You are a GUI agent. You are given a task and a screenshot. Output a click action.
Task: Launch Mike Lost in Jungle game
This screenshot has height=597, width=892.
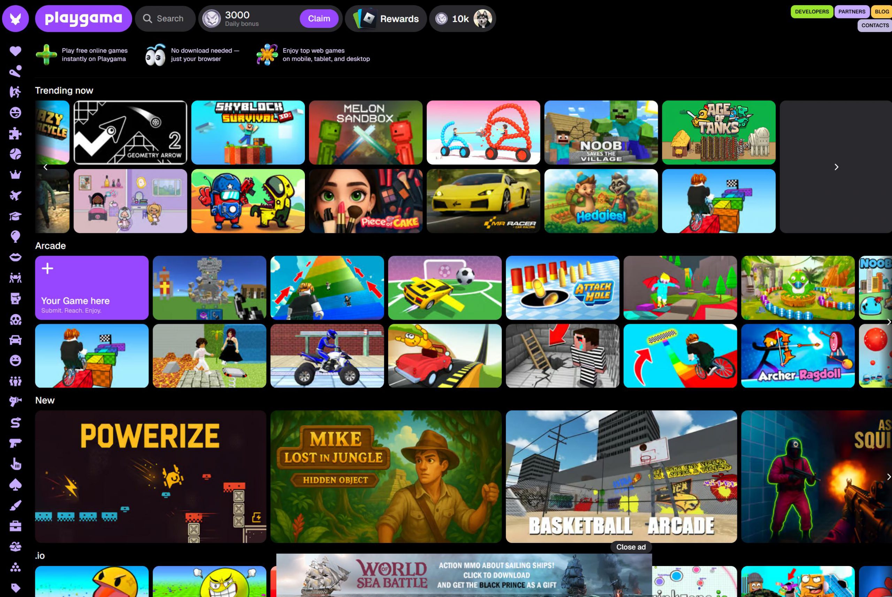386,476
